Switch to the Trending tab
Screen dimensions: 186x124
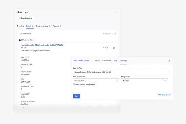[x=20, y=26]
